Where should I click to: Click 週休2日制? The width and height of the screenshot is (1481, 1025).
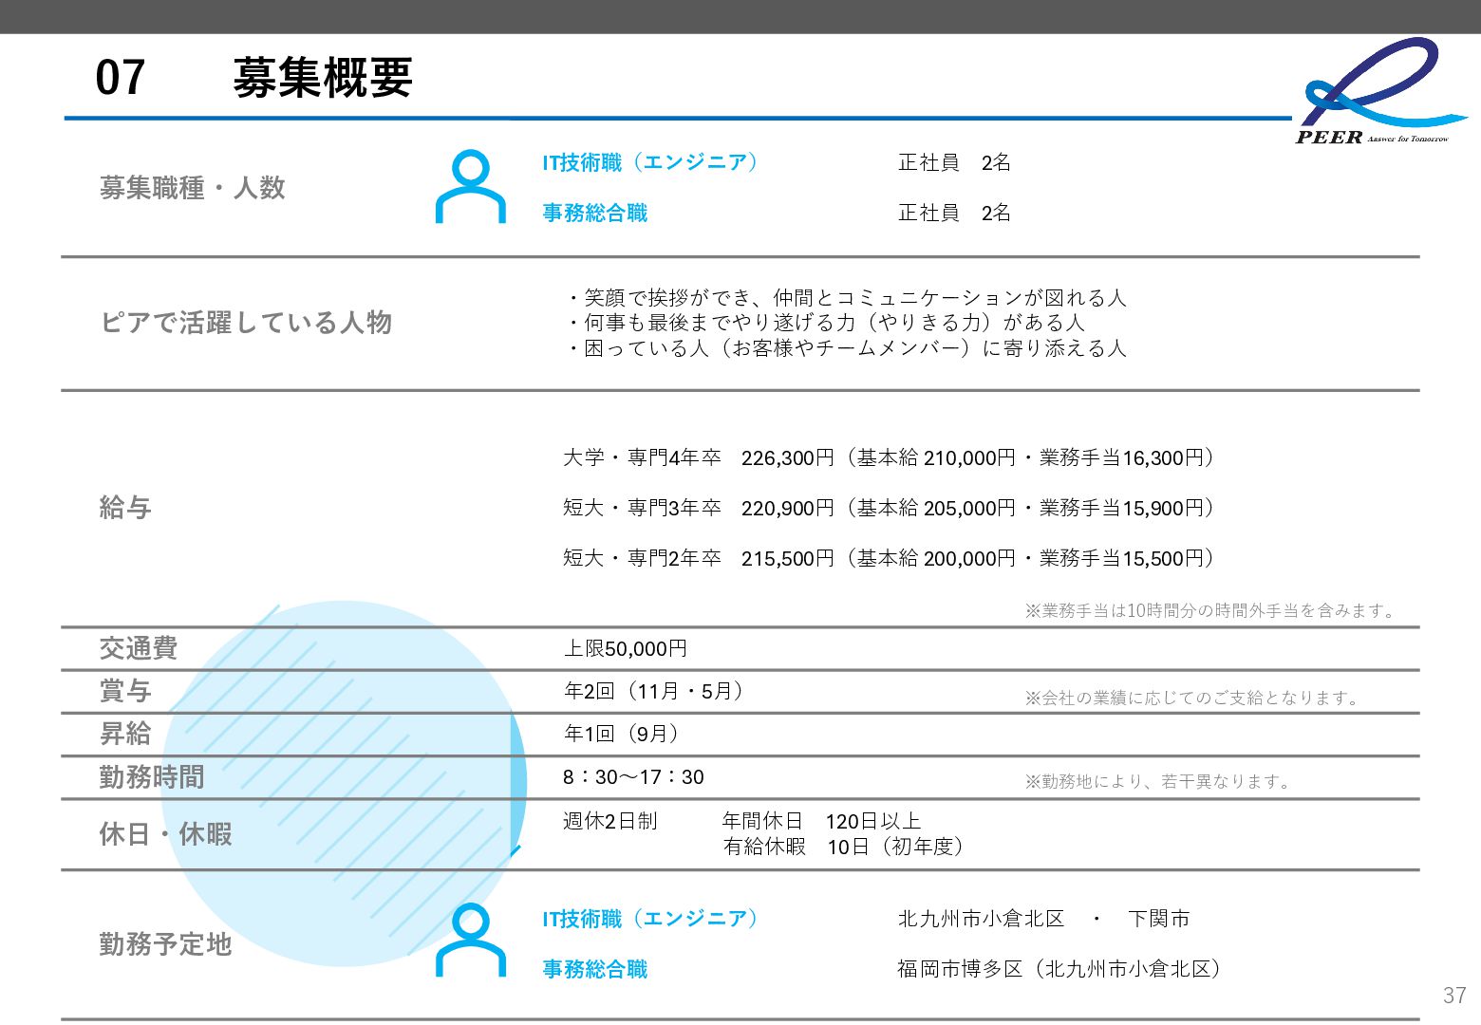point(610,821)
